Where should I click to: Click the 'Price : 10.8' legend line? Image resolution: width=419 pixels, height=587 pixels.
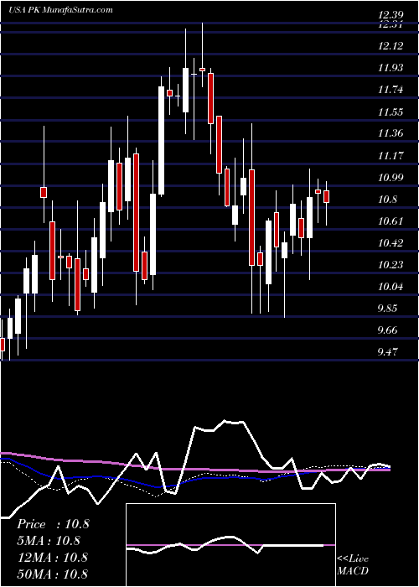point(53,524)
